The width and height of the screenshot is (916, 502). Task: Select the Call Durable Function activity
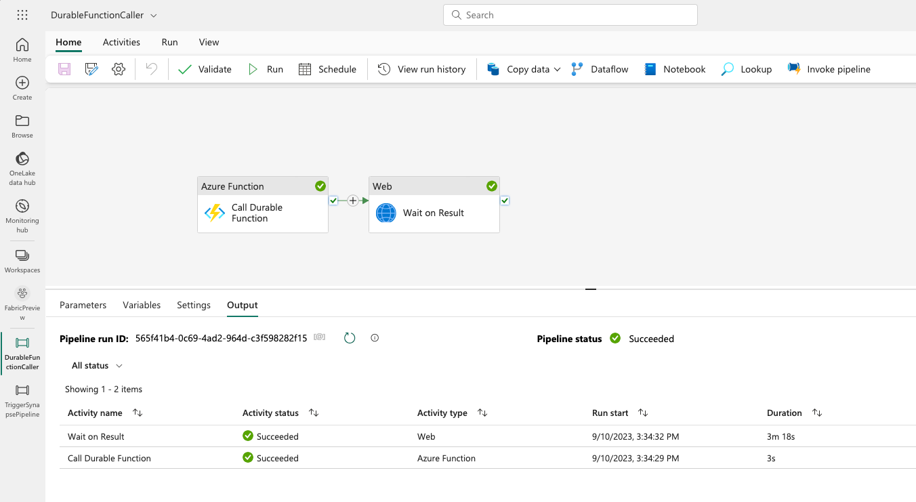click(x=263, y=205)
